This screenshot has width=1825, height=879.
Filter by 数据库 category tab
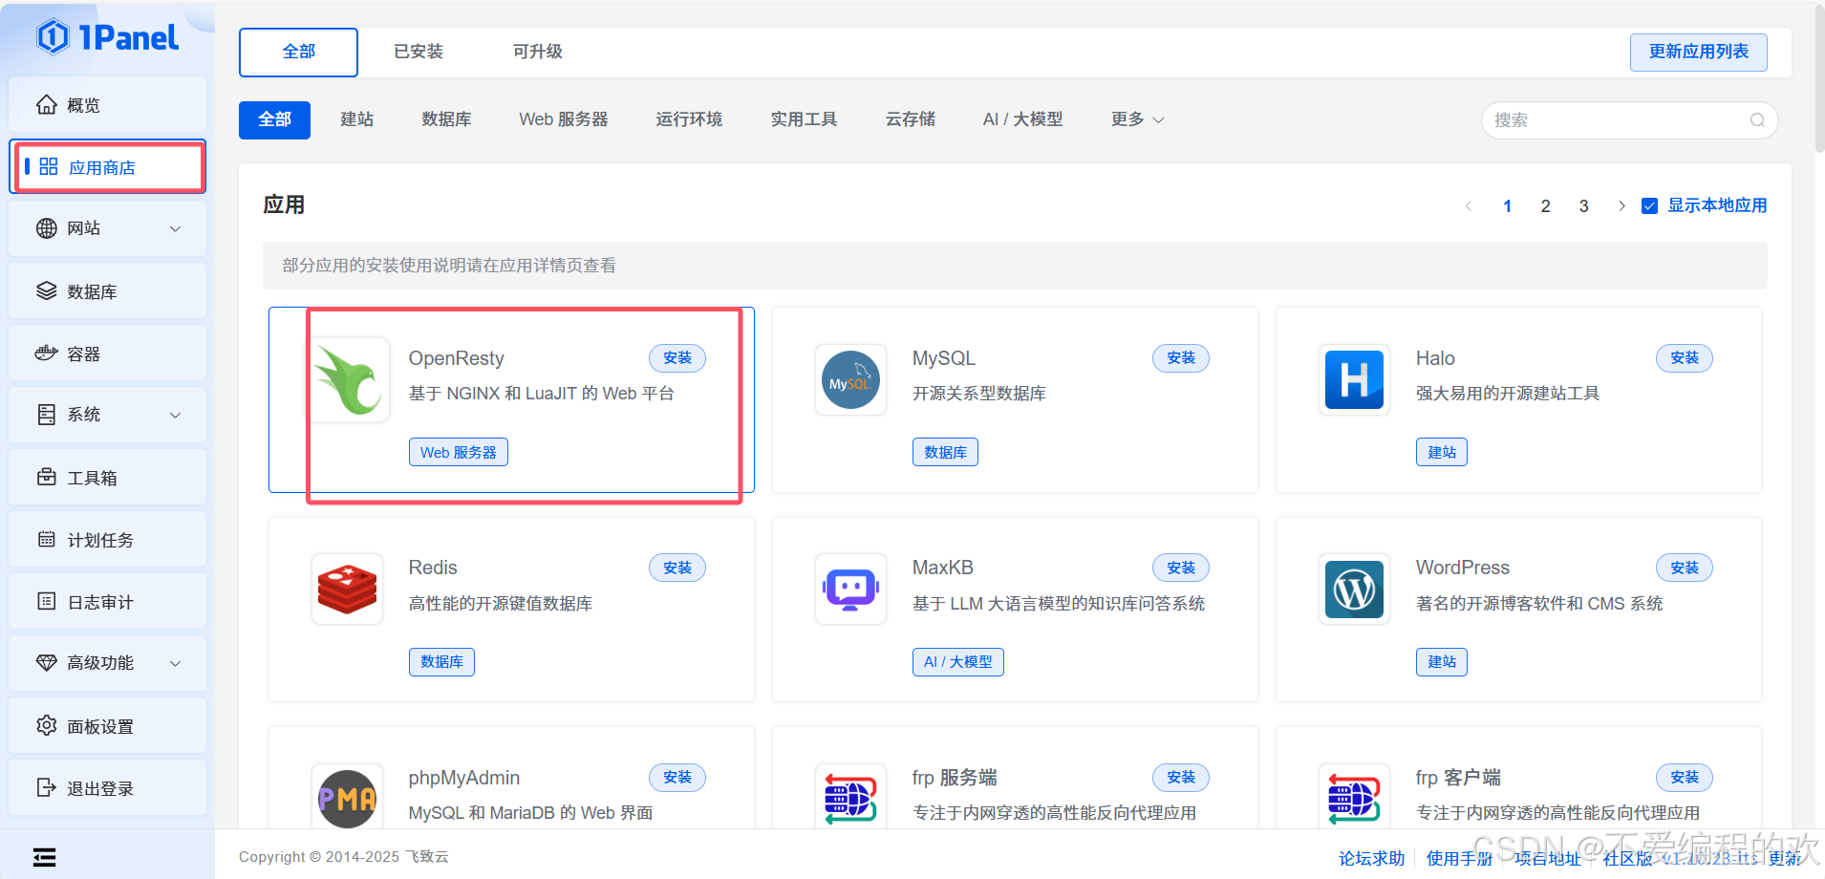click(x=447, y=119)
